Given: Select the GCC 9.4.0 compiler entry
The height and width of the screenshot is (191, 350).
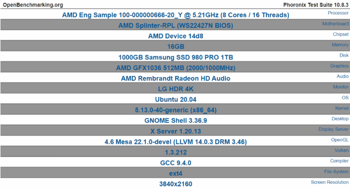Looking at the screenshot, I should point(175,163).
